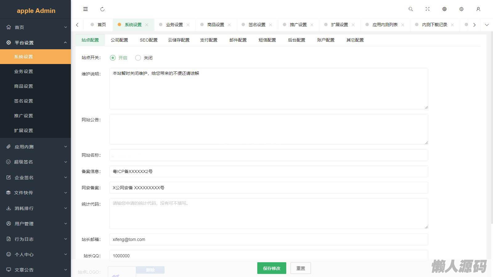Click the 重置 button
Viewport: 493px width, 277px height.
pyautogui.click(x=300, y=268)
